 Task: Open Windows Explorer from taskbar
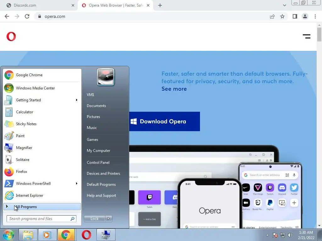(28, 235)
